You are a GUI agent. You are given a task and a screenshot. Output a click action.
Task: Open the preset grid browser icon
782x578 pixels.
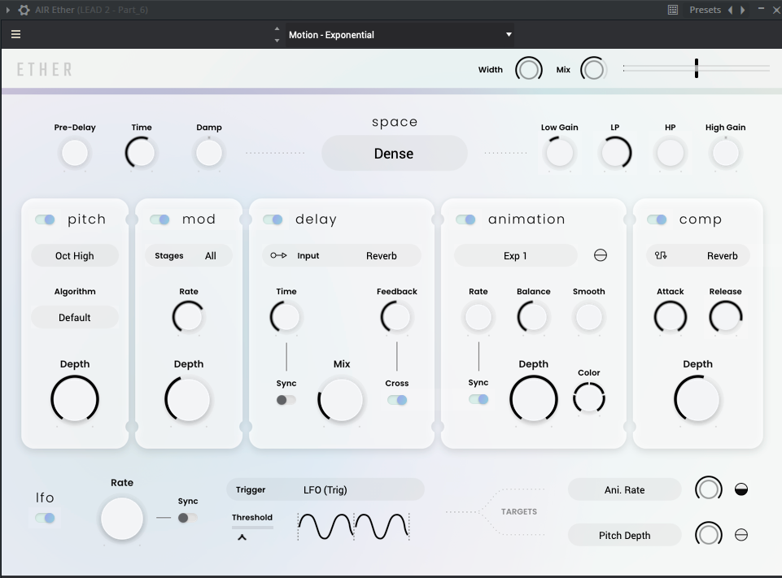tap(673, 10)
